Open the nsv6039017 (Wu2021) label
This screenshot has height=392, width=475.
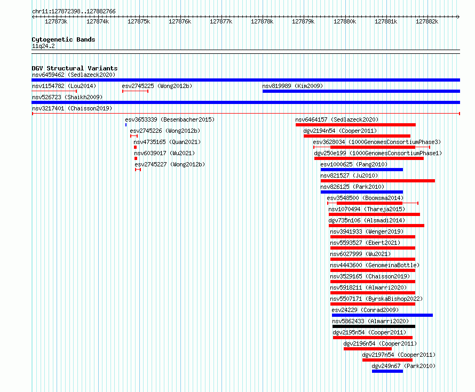point(164,153)
